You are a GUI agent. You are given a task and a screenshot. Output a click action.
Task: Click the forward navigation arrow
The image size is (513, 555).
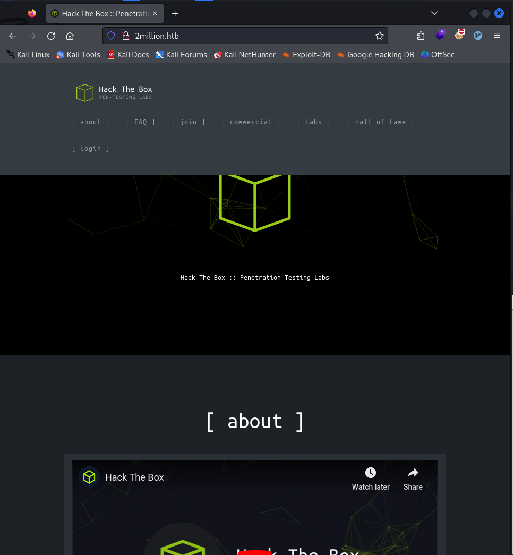(32, 36)
